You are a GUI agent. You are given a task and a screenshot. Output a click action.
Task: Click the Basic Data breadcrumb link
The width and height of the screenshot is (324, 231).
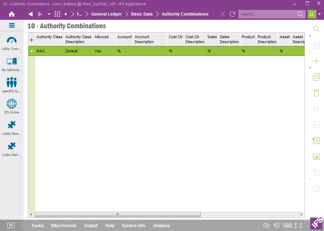tap(142, 14)
